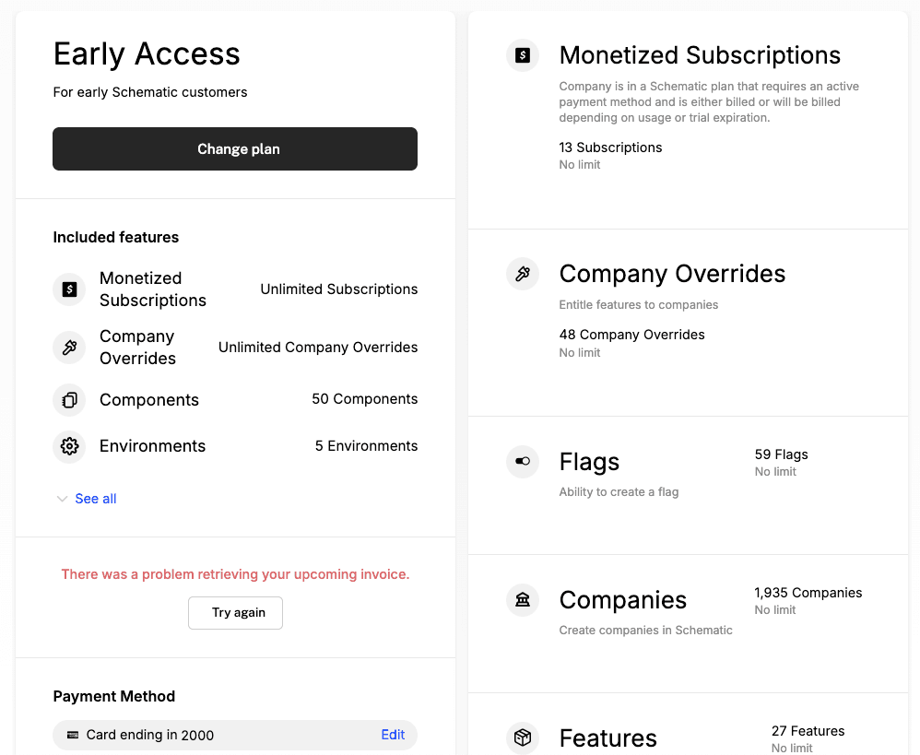Click the Unlimited Subscriptions entitlement text
920x755 pixels.
pyautogui.click(x=338, y=289)
